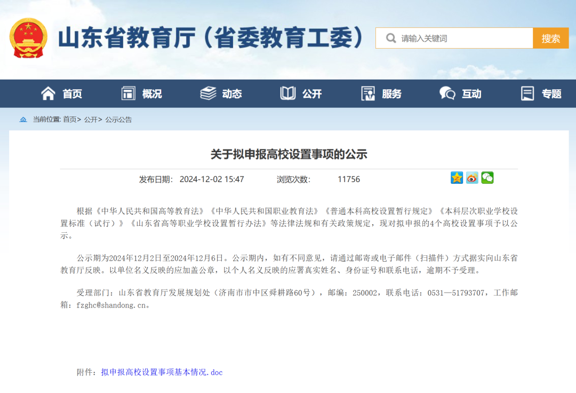Click the view count 11756
This screenshot has height=393, width=576.
pyautogui.click(x=349, y=179)
